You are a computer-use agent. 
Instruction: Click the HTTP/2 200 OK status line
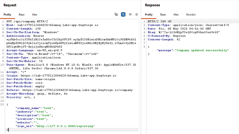[159, 22]
